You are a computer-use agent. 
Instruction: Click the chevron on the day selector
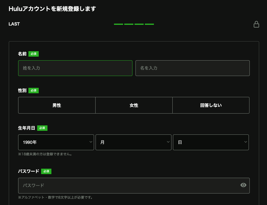tap(246, 142)
